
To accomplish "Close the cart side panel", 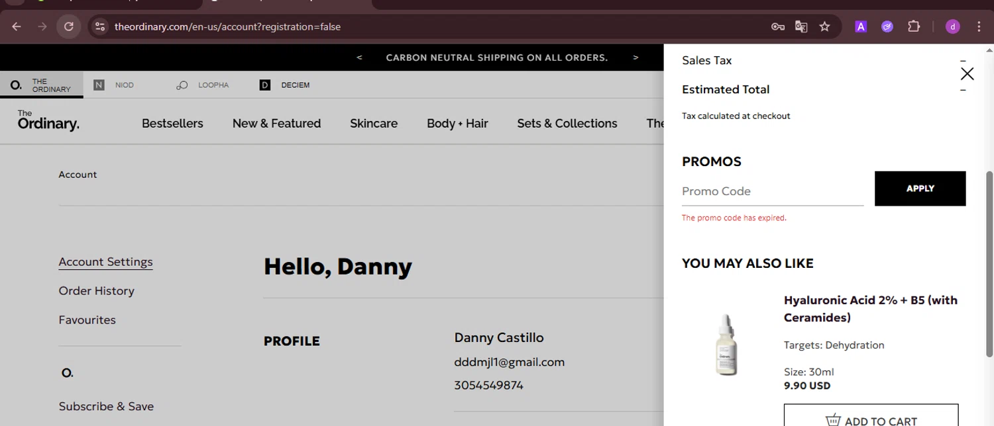I will [967, 73].
